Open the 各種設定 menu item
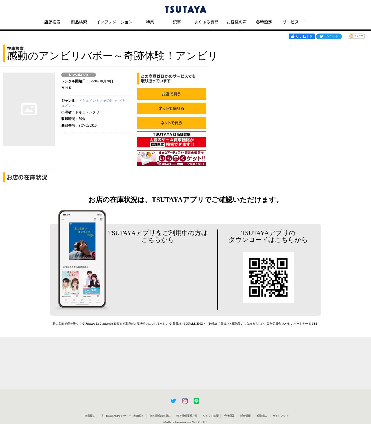Screen dimensions: 371x424 [x=264, y=22]
